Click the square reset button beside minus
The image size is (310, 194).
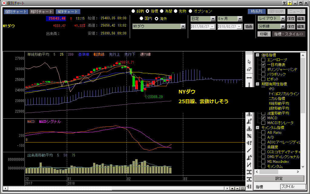243,189
